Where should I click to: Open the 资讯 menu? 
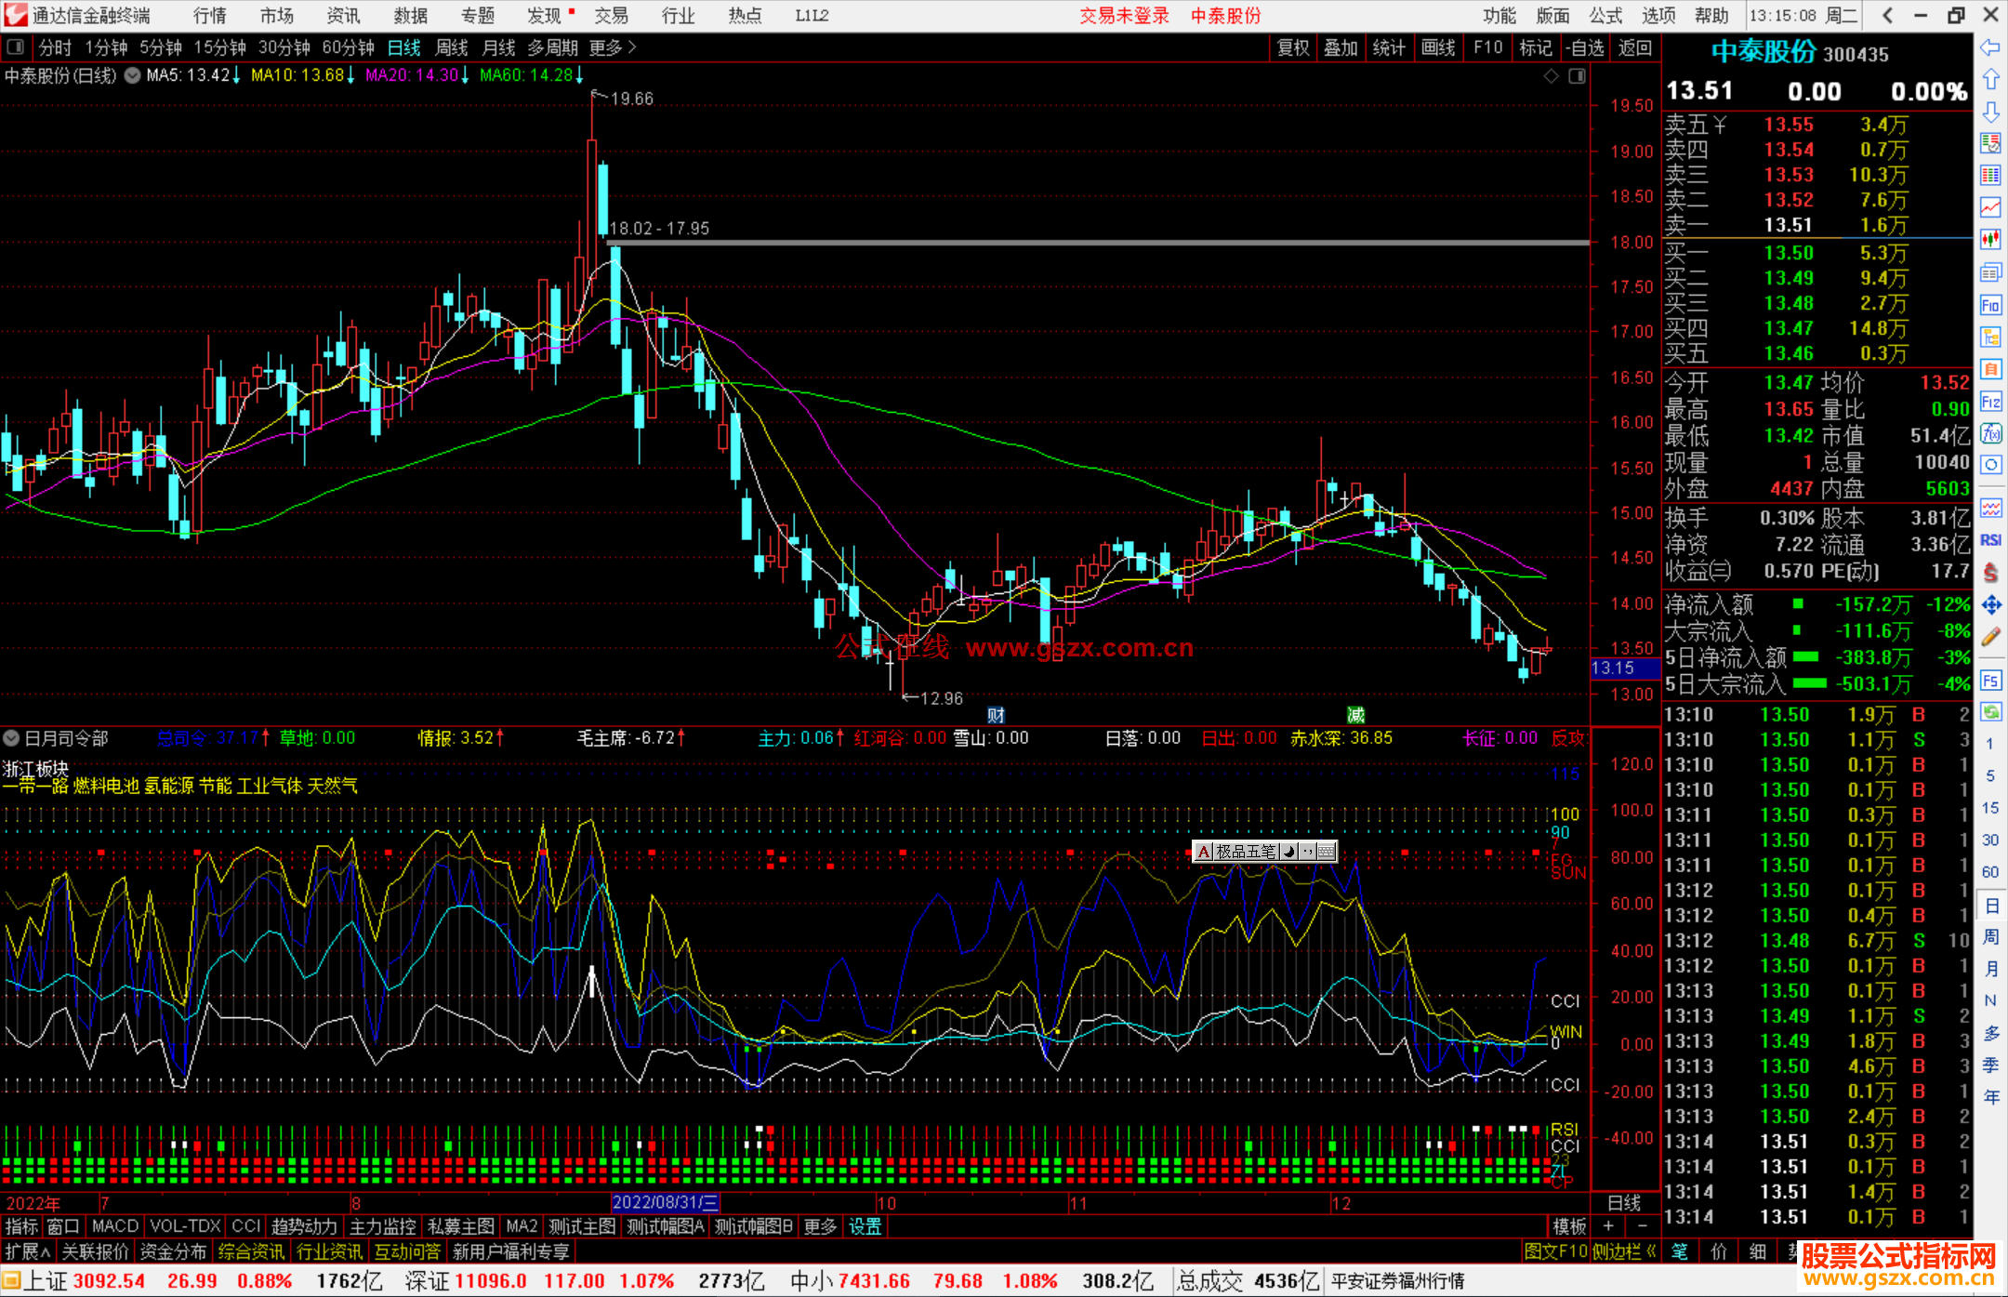(x=343, y=16)
